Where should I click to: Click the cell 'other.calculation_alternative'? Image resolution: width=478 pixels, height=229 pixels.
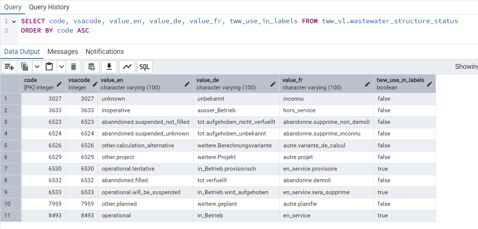point(146,146)
